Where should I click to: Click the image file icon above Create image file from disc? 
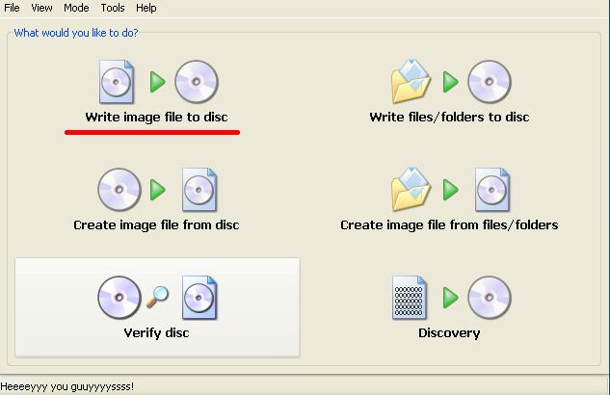point(199,190)
